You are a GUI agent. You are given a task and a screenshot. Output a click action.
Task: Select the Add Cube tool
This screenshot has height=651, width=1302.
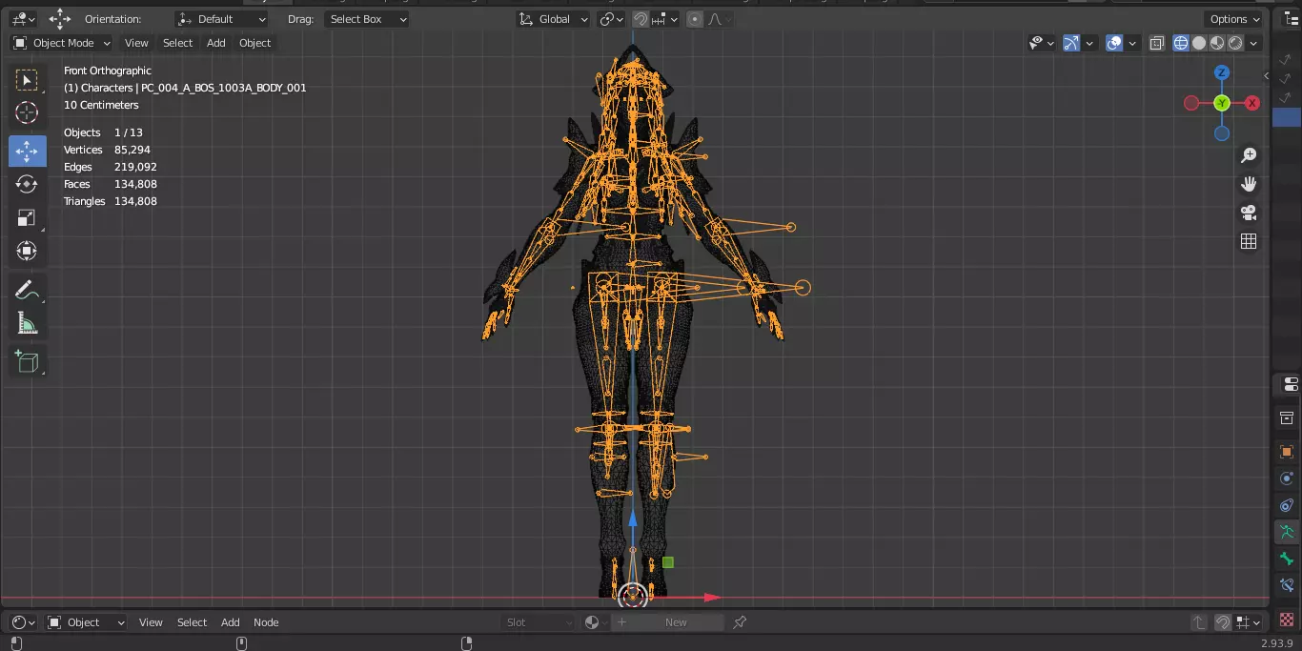[x=27, y=362]
